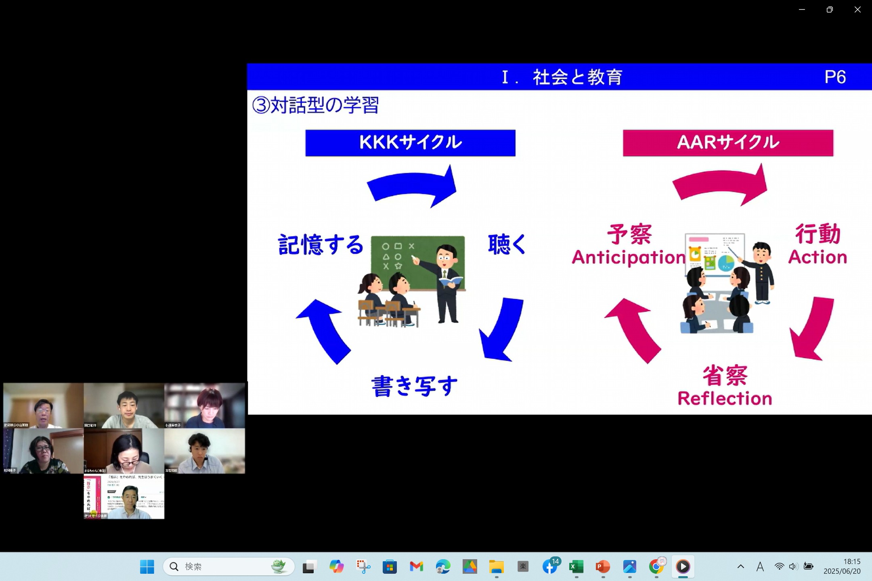
Task: Click the pink text Anticipation
Action: pos(628,257)
